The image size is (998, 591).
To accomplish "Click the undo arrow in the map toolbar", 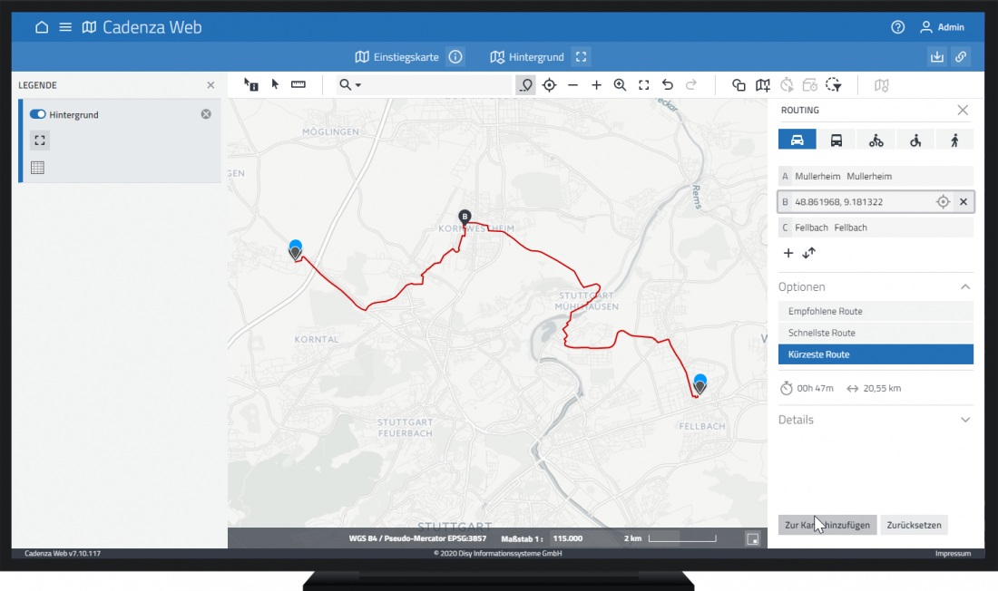I will (667, 84).
